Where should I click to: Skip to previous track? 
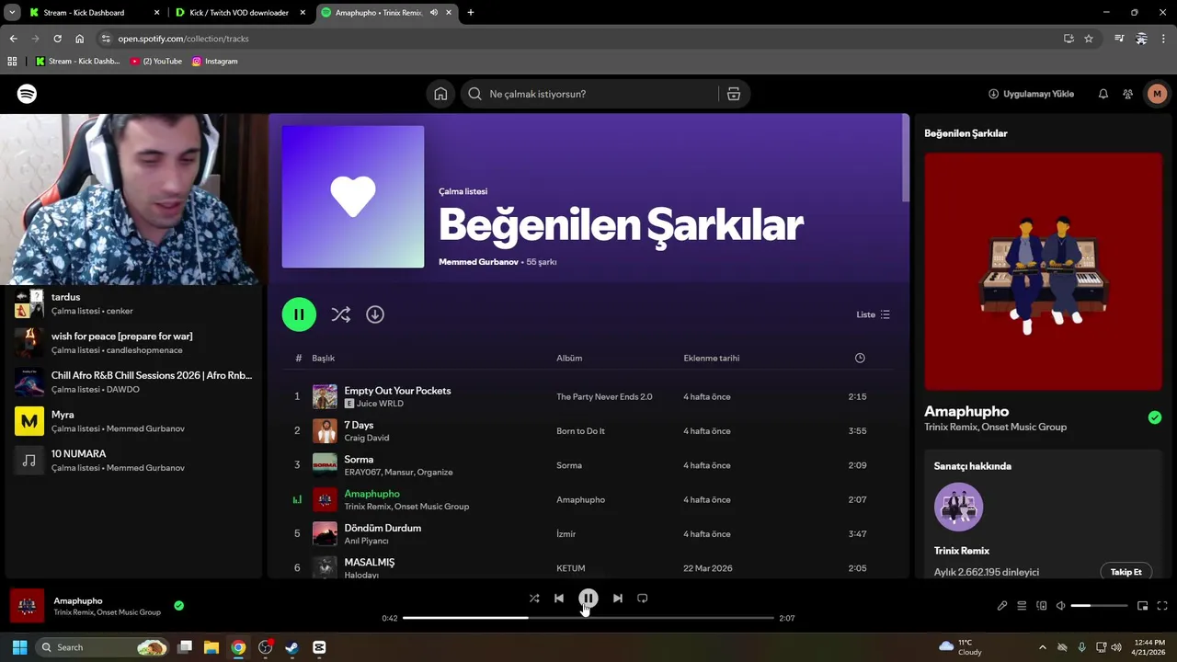click(x=559, y=598)
